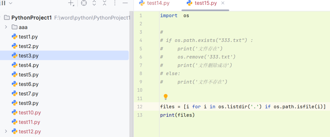Expand the aaa folder
The height and width of the screenshot is (137, 330).
[6, 27]
